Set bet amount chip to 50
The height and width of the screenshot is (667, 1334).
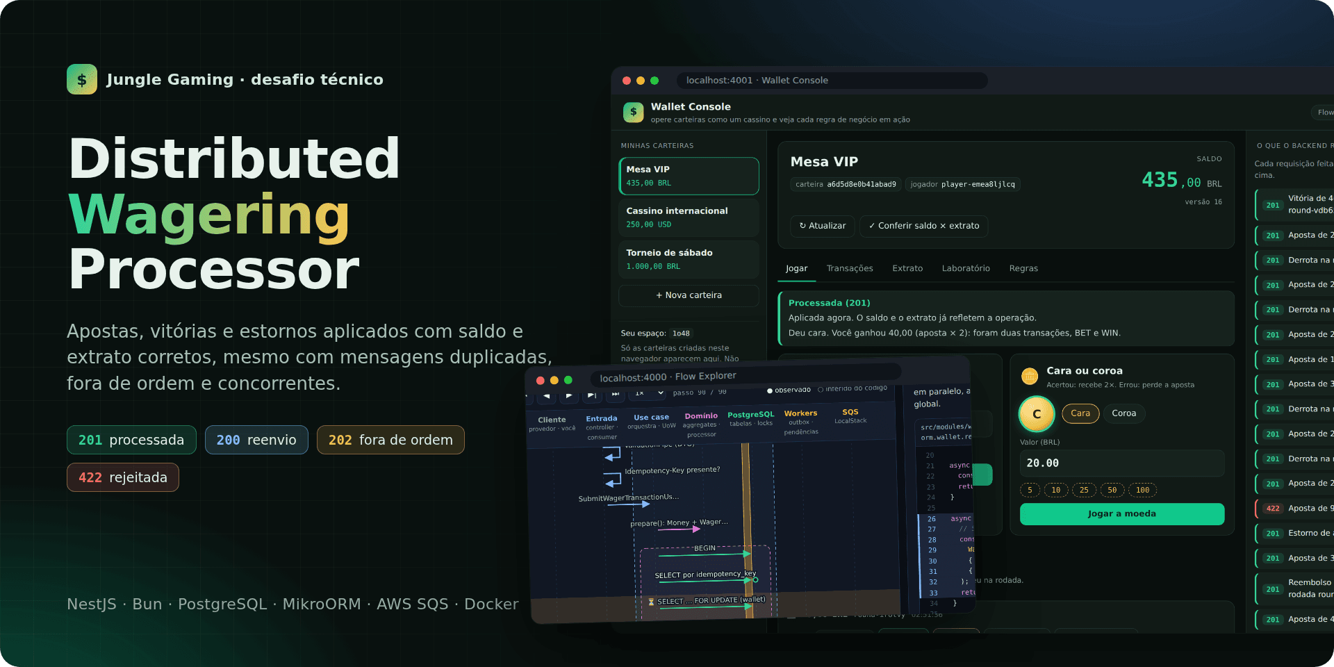coord(1112,490)
